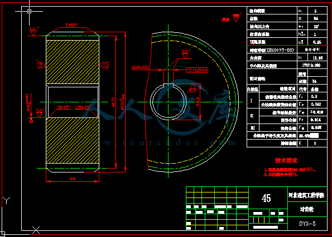This screenshot has height=237, width=332.
Task: Select the 1.5X45° chamfer annotation
Action: click(83, 107)
